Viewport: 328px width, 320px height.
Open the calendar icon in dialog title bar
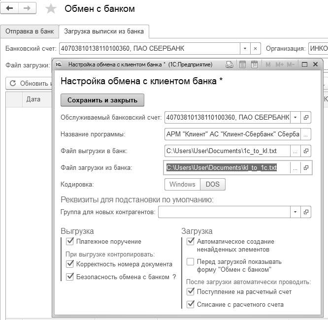255,64
